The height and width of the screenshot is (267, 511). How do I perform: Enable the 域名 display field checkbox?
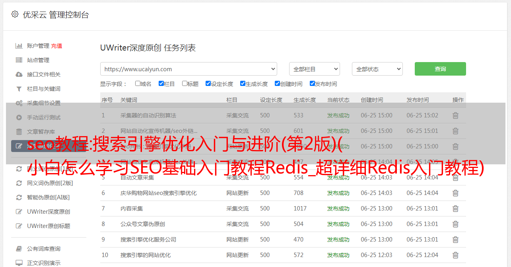(138, 84)
